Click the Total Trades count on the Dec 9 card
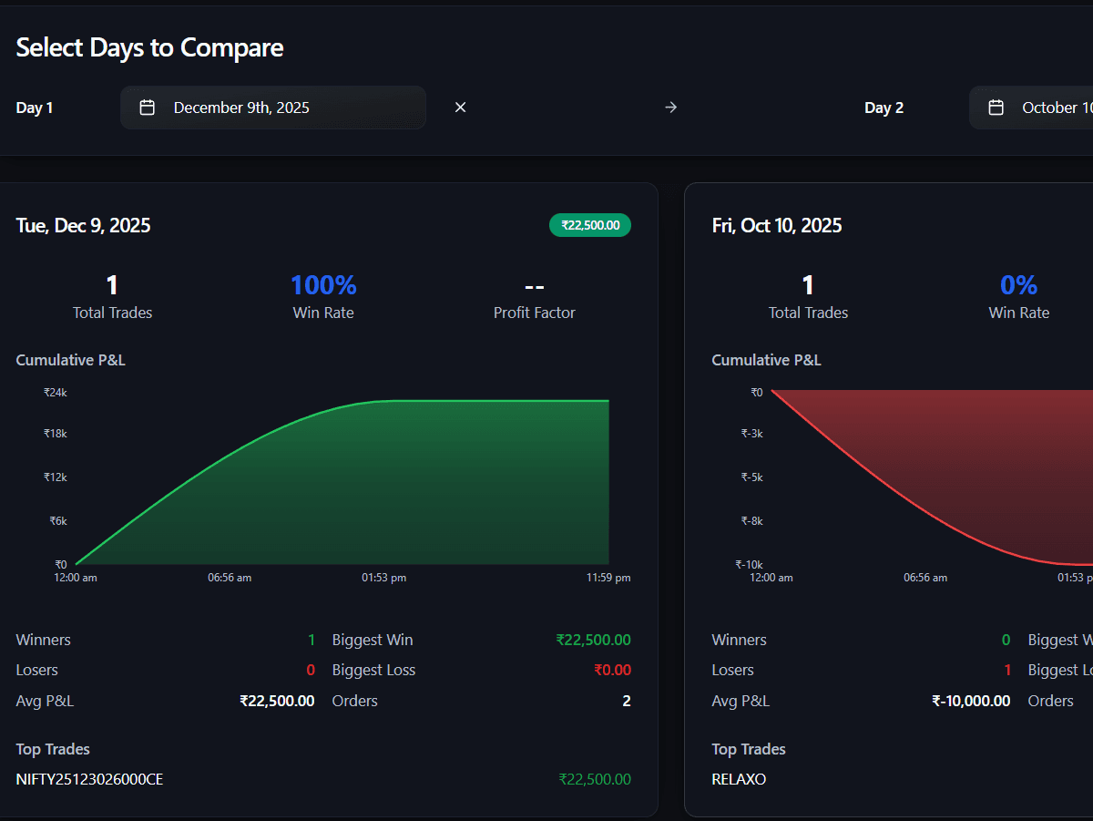Image resolution: width=1093 pixels, height=821 pixels. pos(112,285)
